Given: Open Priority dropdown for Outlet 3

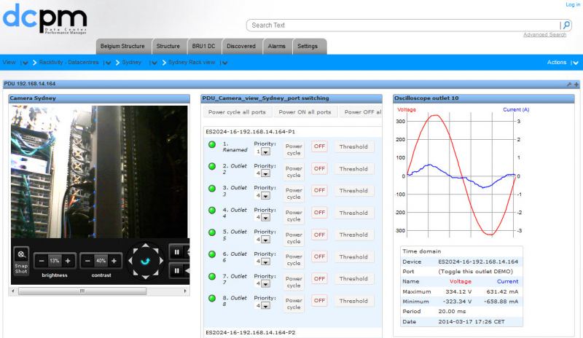Looking at the screenshot, I should (x=265, y=195).
